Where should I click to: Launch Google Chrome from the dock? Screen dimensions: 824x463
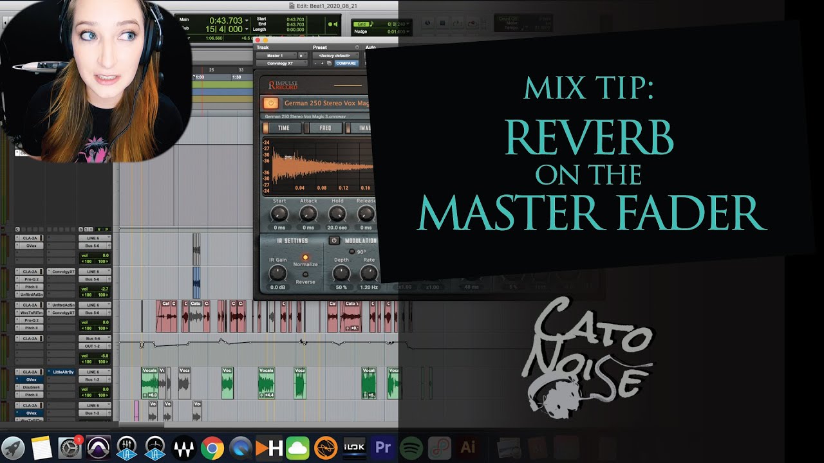click(212, 448)
